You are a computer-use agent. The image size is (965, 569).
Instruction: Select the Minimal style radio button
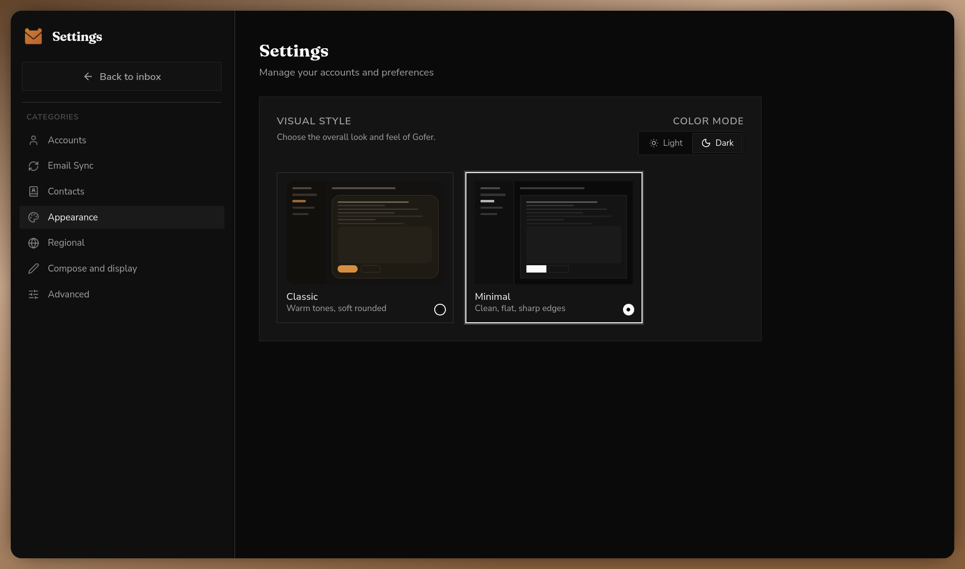pos(628,310)
